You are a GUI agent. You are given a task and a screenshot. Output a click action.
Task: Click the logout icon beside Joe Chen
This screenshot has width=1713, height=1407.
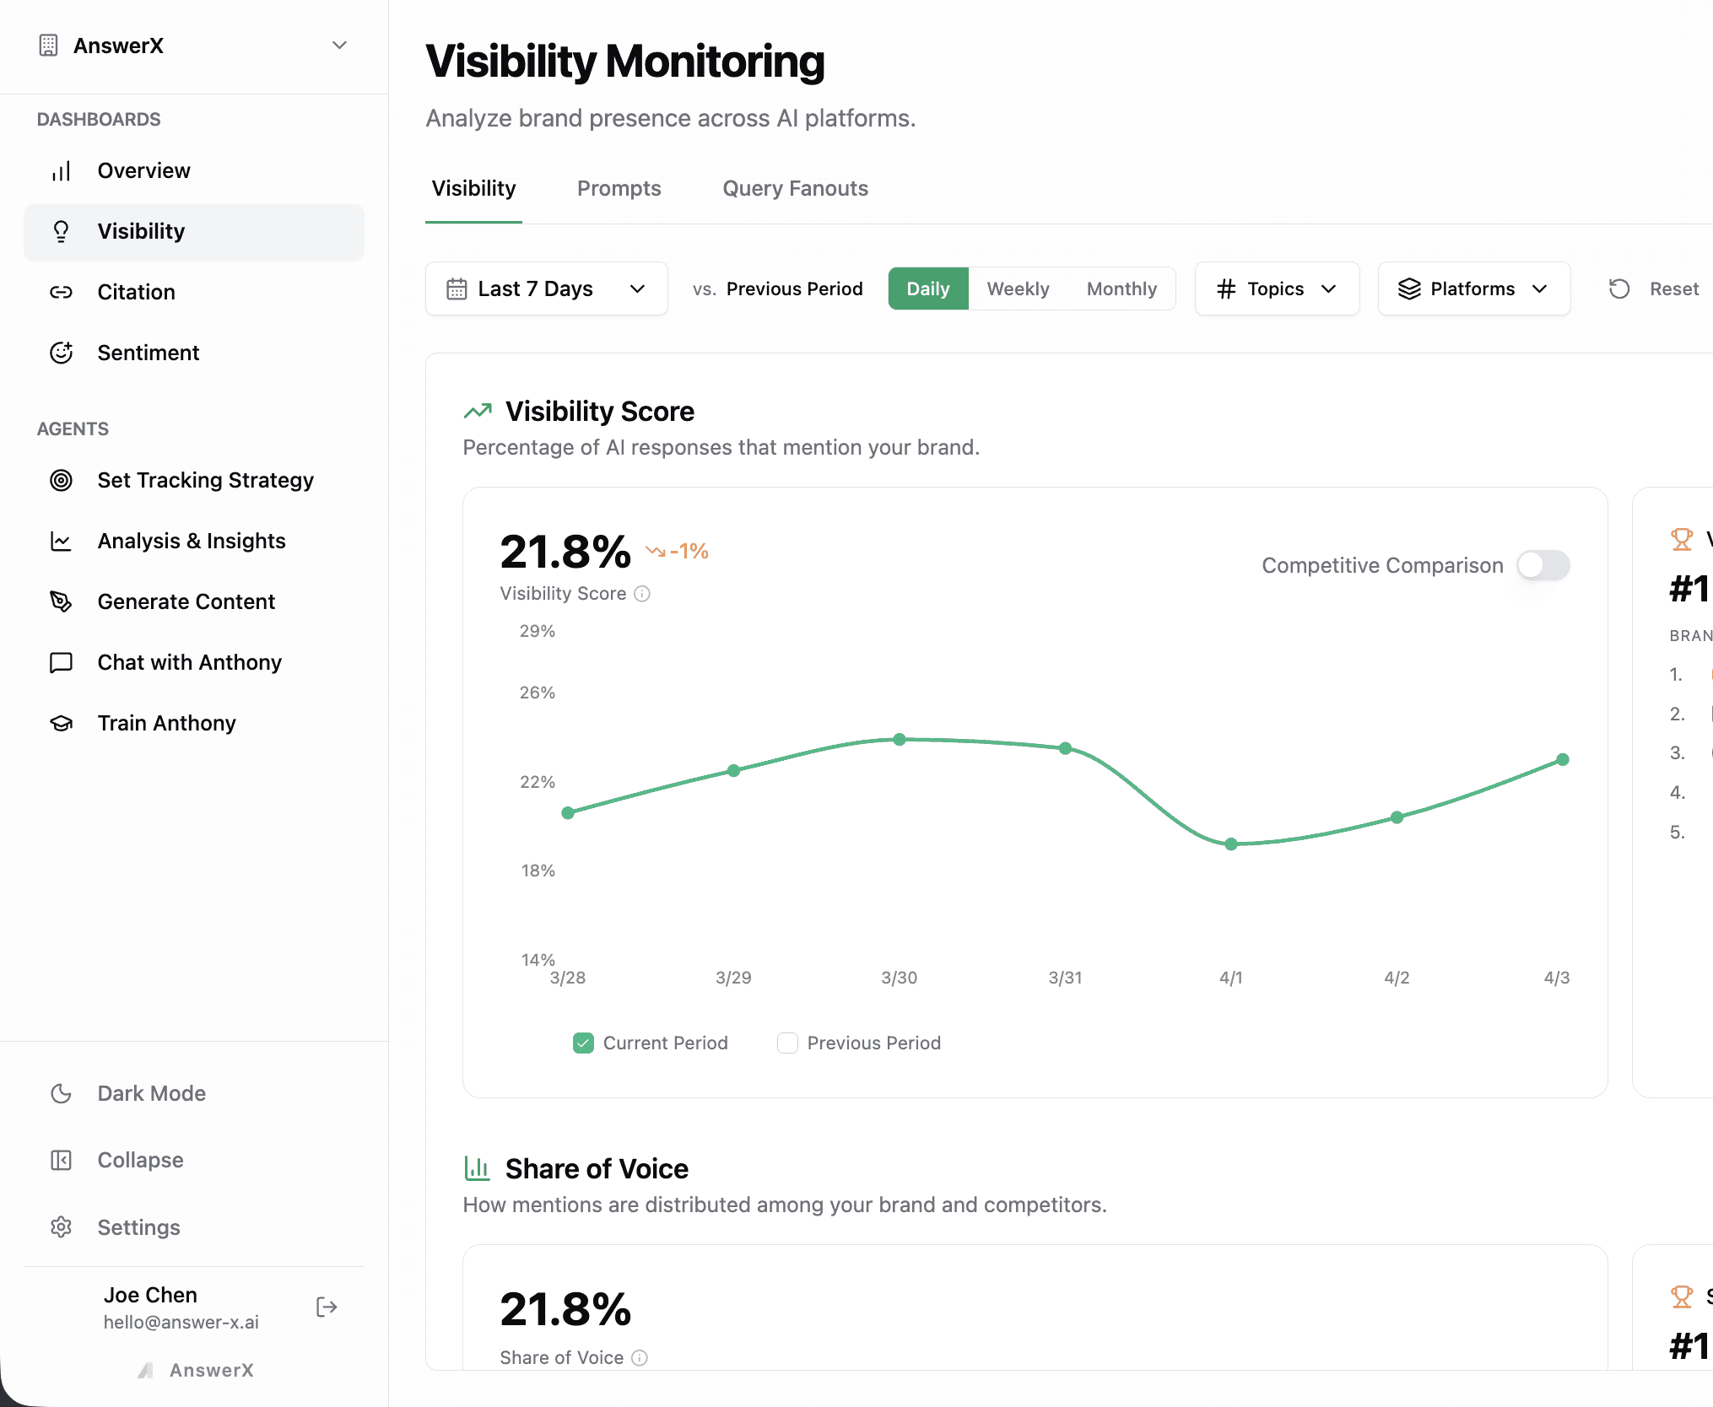326,1307
